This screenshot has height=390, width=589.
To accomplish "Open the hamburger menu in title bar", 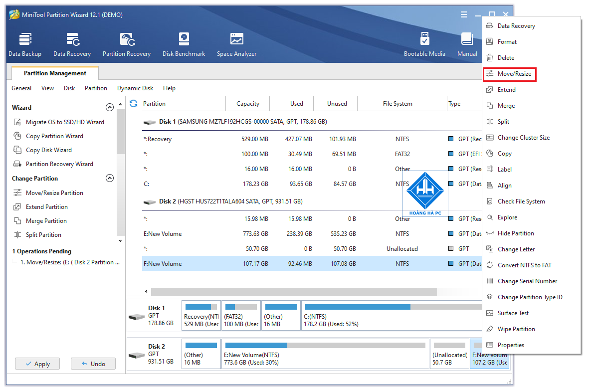I will (x=463, y=14).
